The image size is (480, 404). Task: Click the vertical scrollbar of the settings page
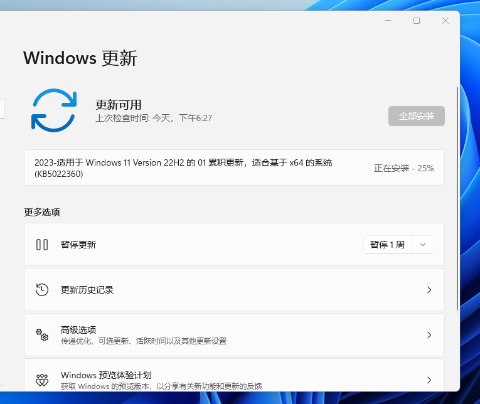pos(457,198)
